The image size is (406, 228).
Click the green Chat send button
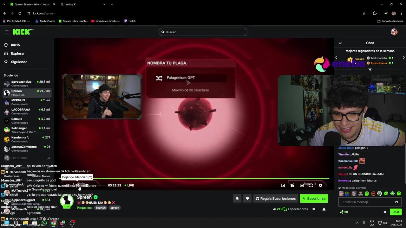point(396,212)
